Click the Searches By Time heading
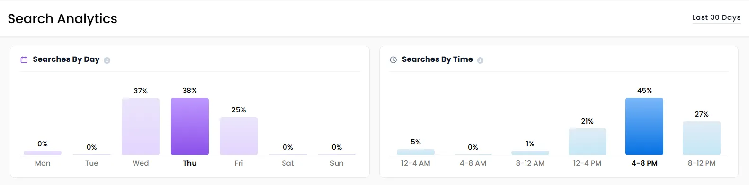Viewport: 749px width, 185px height. click(437, 59)
